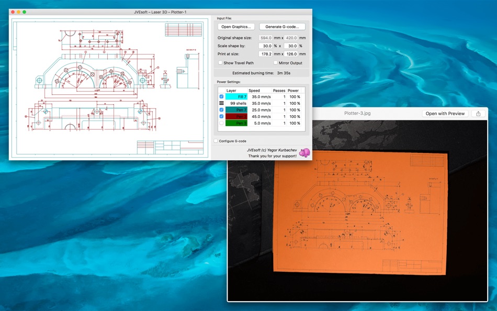This screenshot has height=311, width=497.
Task: Click the orange paper photo in Plotter-3.jpg window
Action: coord(360,212)
